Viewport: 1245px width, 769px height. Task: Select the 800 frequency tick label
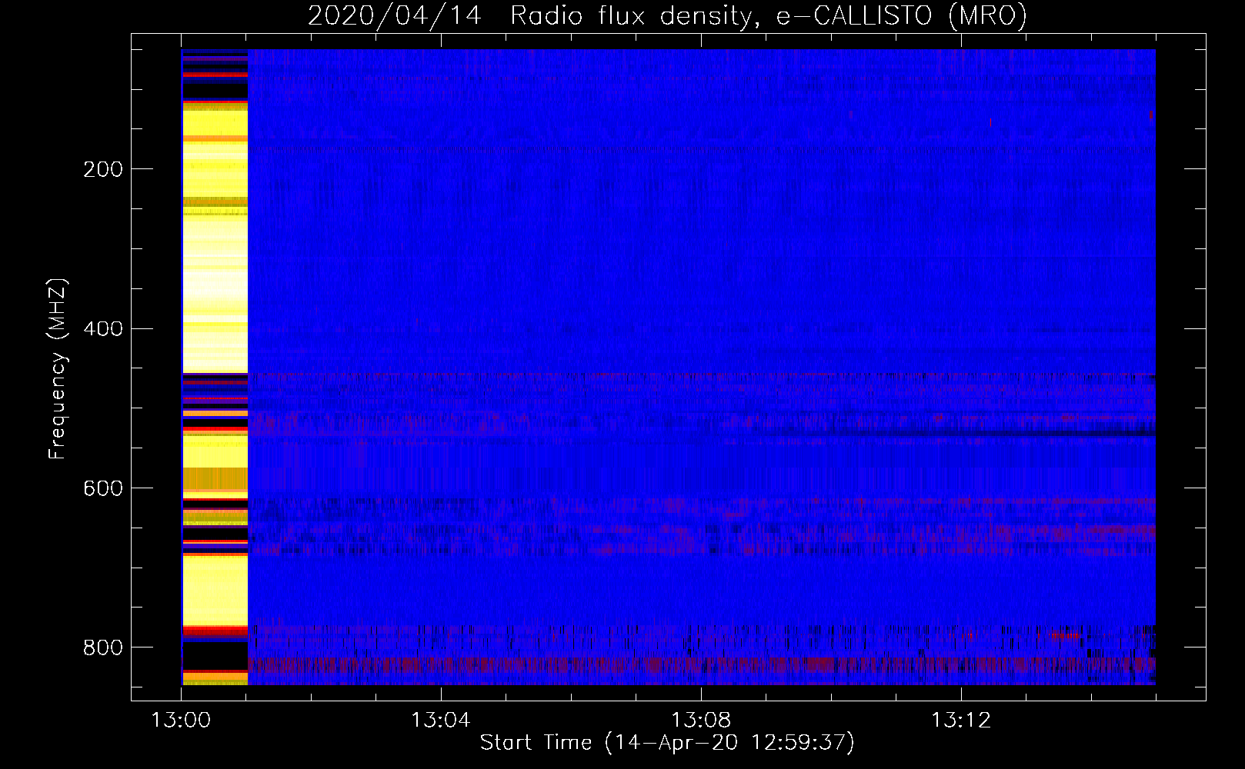(102, 647)
